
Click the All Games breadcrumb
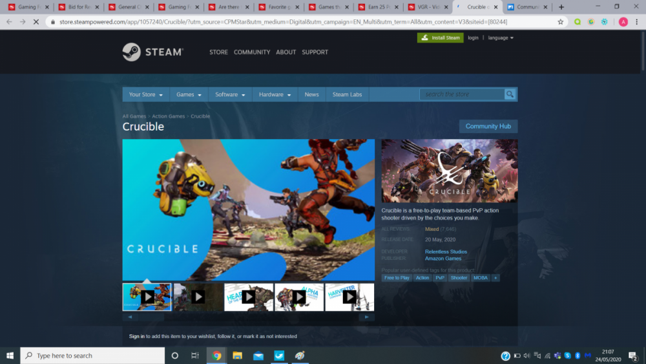[x=134, y=116]
